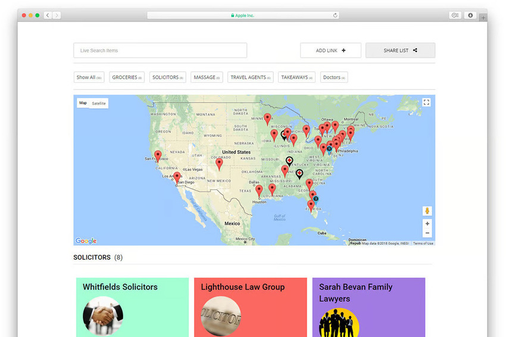Click the medical cross marker above Alabama
506x337 pixels.
[x=299, y=174]
